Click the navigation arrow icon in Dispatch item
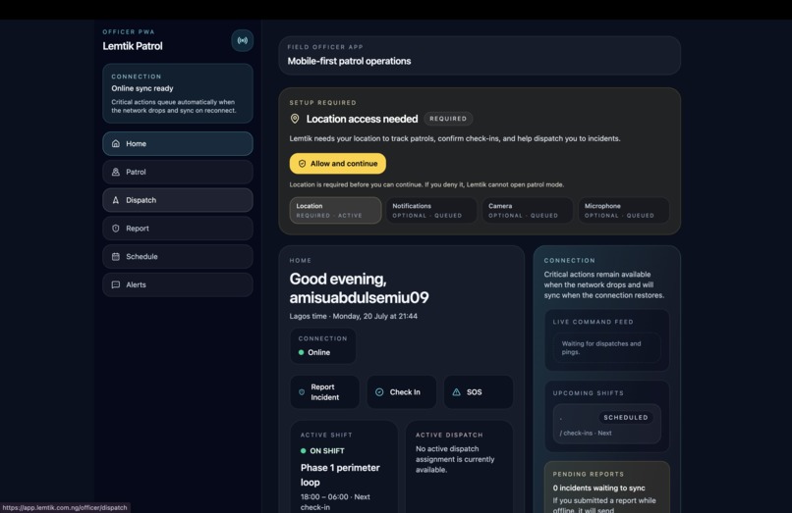The image size is (792, 513). point(116,200)
